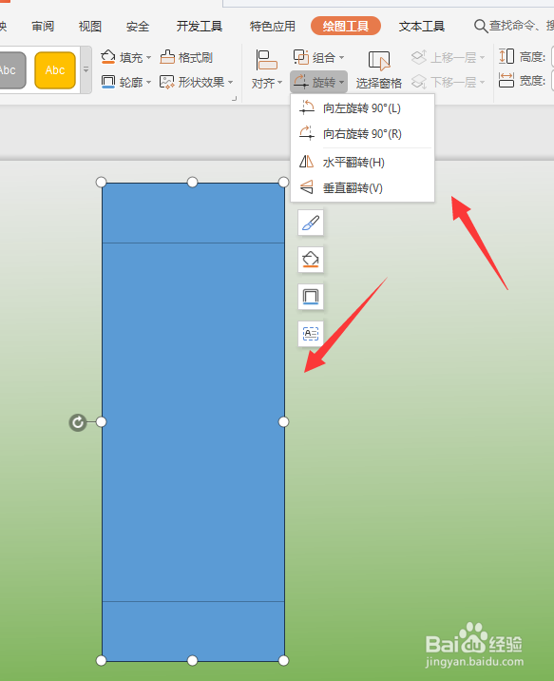Click the bottom-center resize handle

tap(192, 661)
